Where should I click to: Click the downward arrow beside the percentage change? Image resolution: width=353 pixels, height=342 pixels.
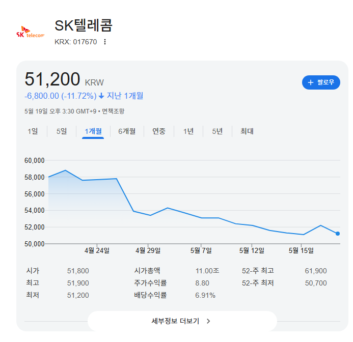[x=101, y=96]
